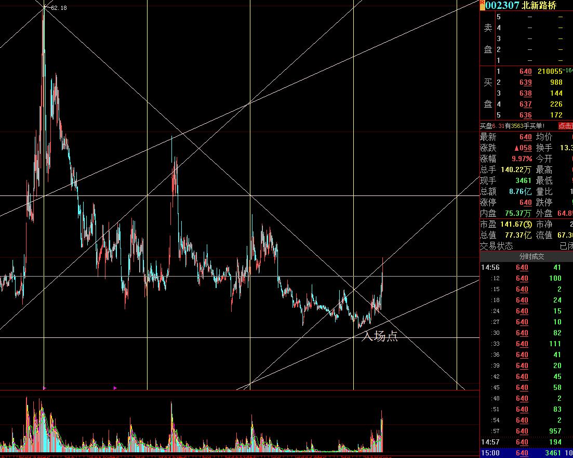Click buy level 4 volume 226
573x458 pixels.
point(556,104)
